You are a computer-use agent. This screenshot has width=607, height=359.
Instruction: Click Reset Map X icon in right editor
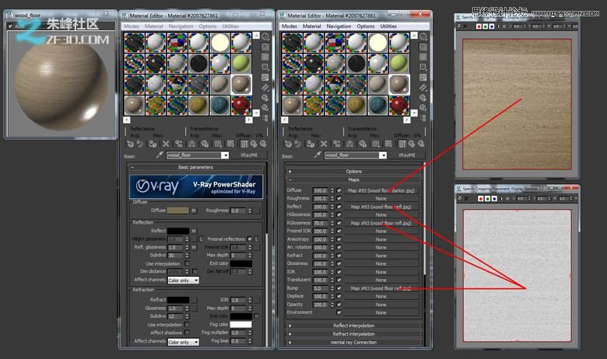(324, 144)
